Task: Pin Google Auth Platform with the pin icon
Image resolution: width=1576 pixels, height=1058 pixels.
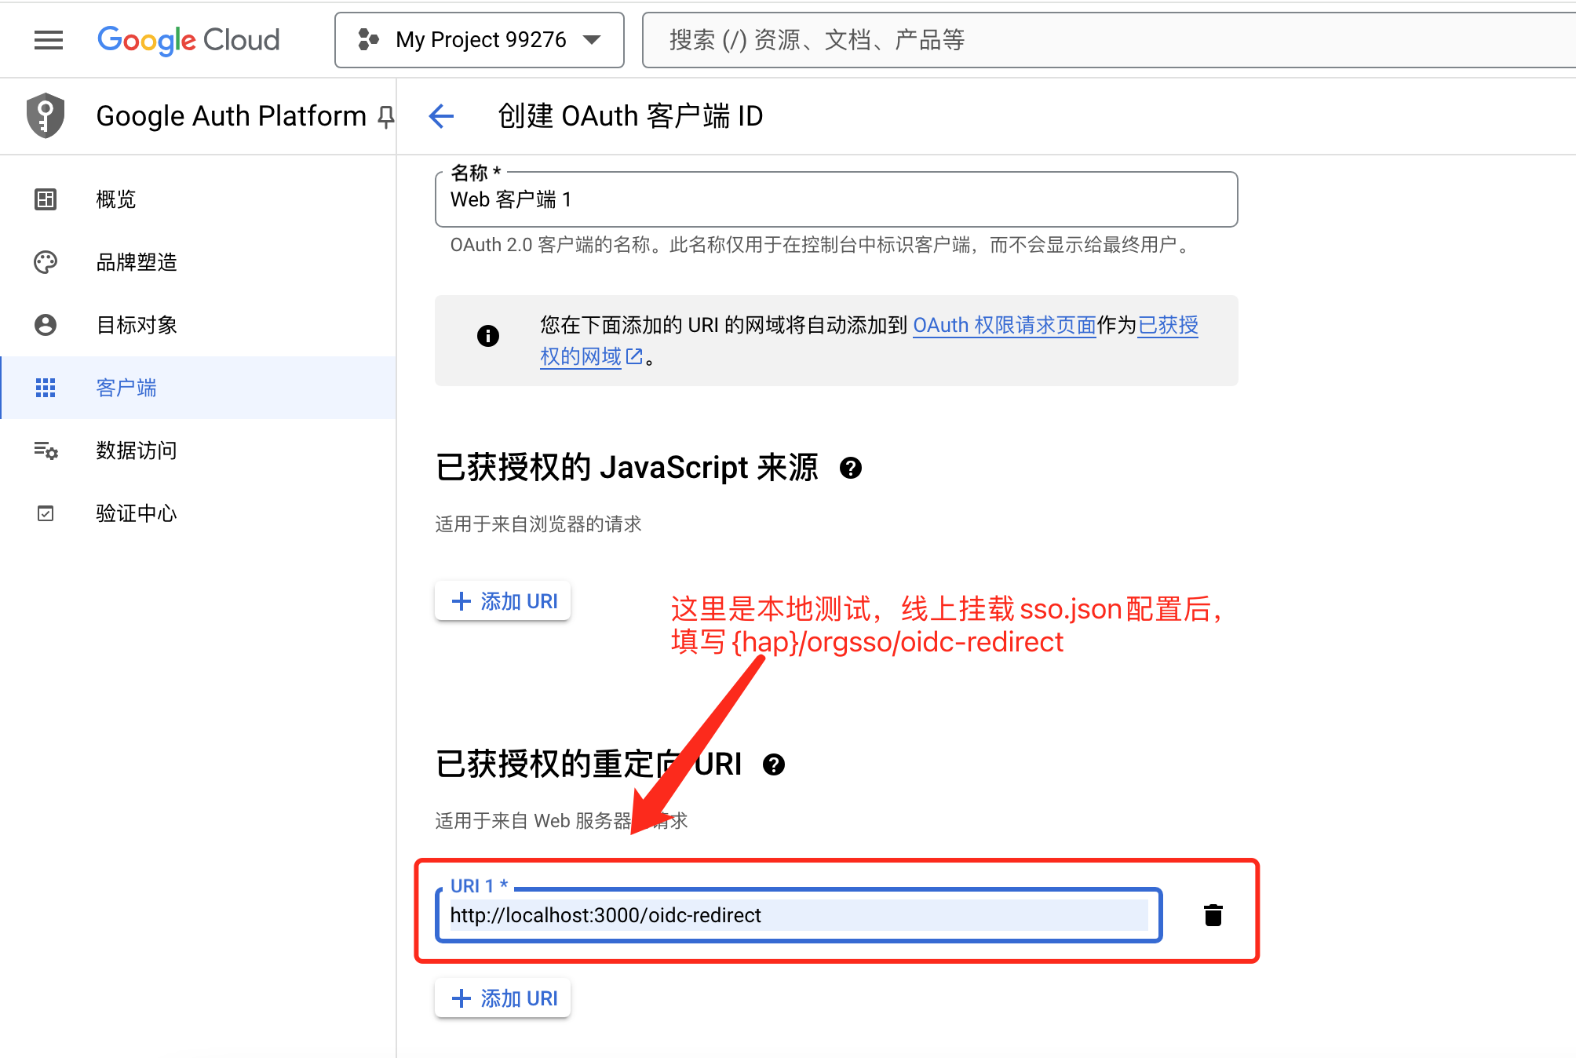Action: click(385, 117)
